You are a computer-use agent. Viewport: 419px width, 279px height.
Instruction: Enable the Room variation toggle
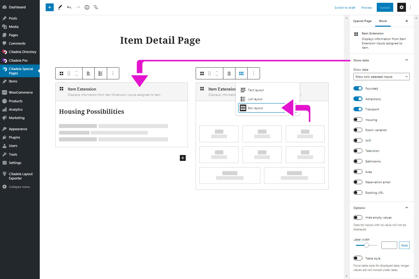coord(358,130)
